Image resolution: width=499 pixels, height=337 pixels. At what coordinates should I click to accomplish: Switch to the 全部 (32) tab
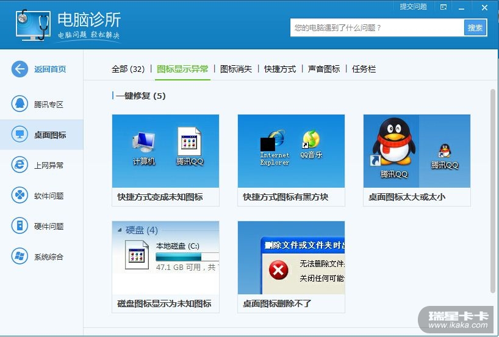pyautogui.click(x=127, y=69)
